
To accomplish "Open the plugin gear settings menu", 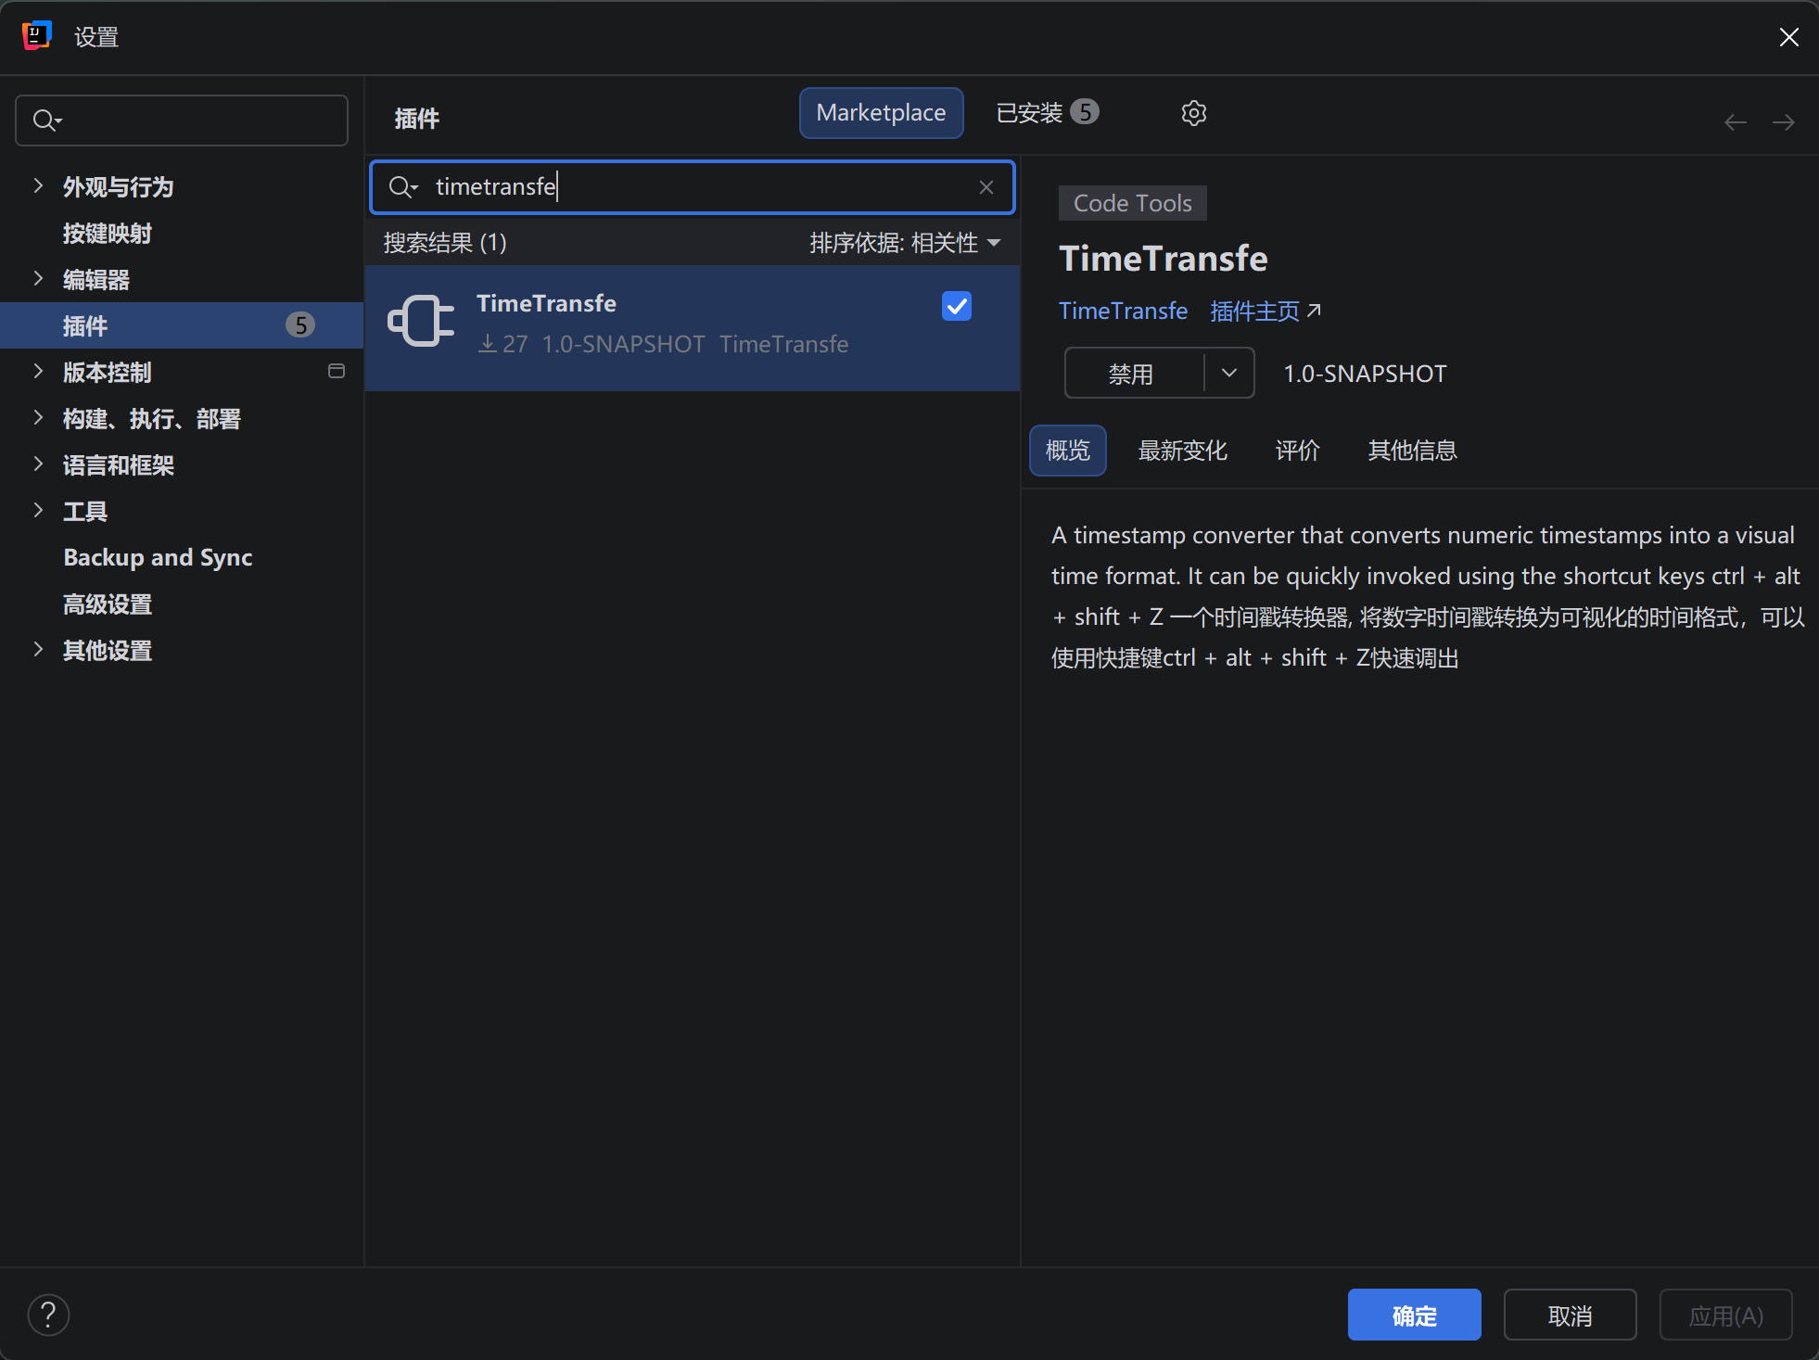I will (1193, 113).
